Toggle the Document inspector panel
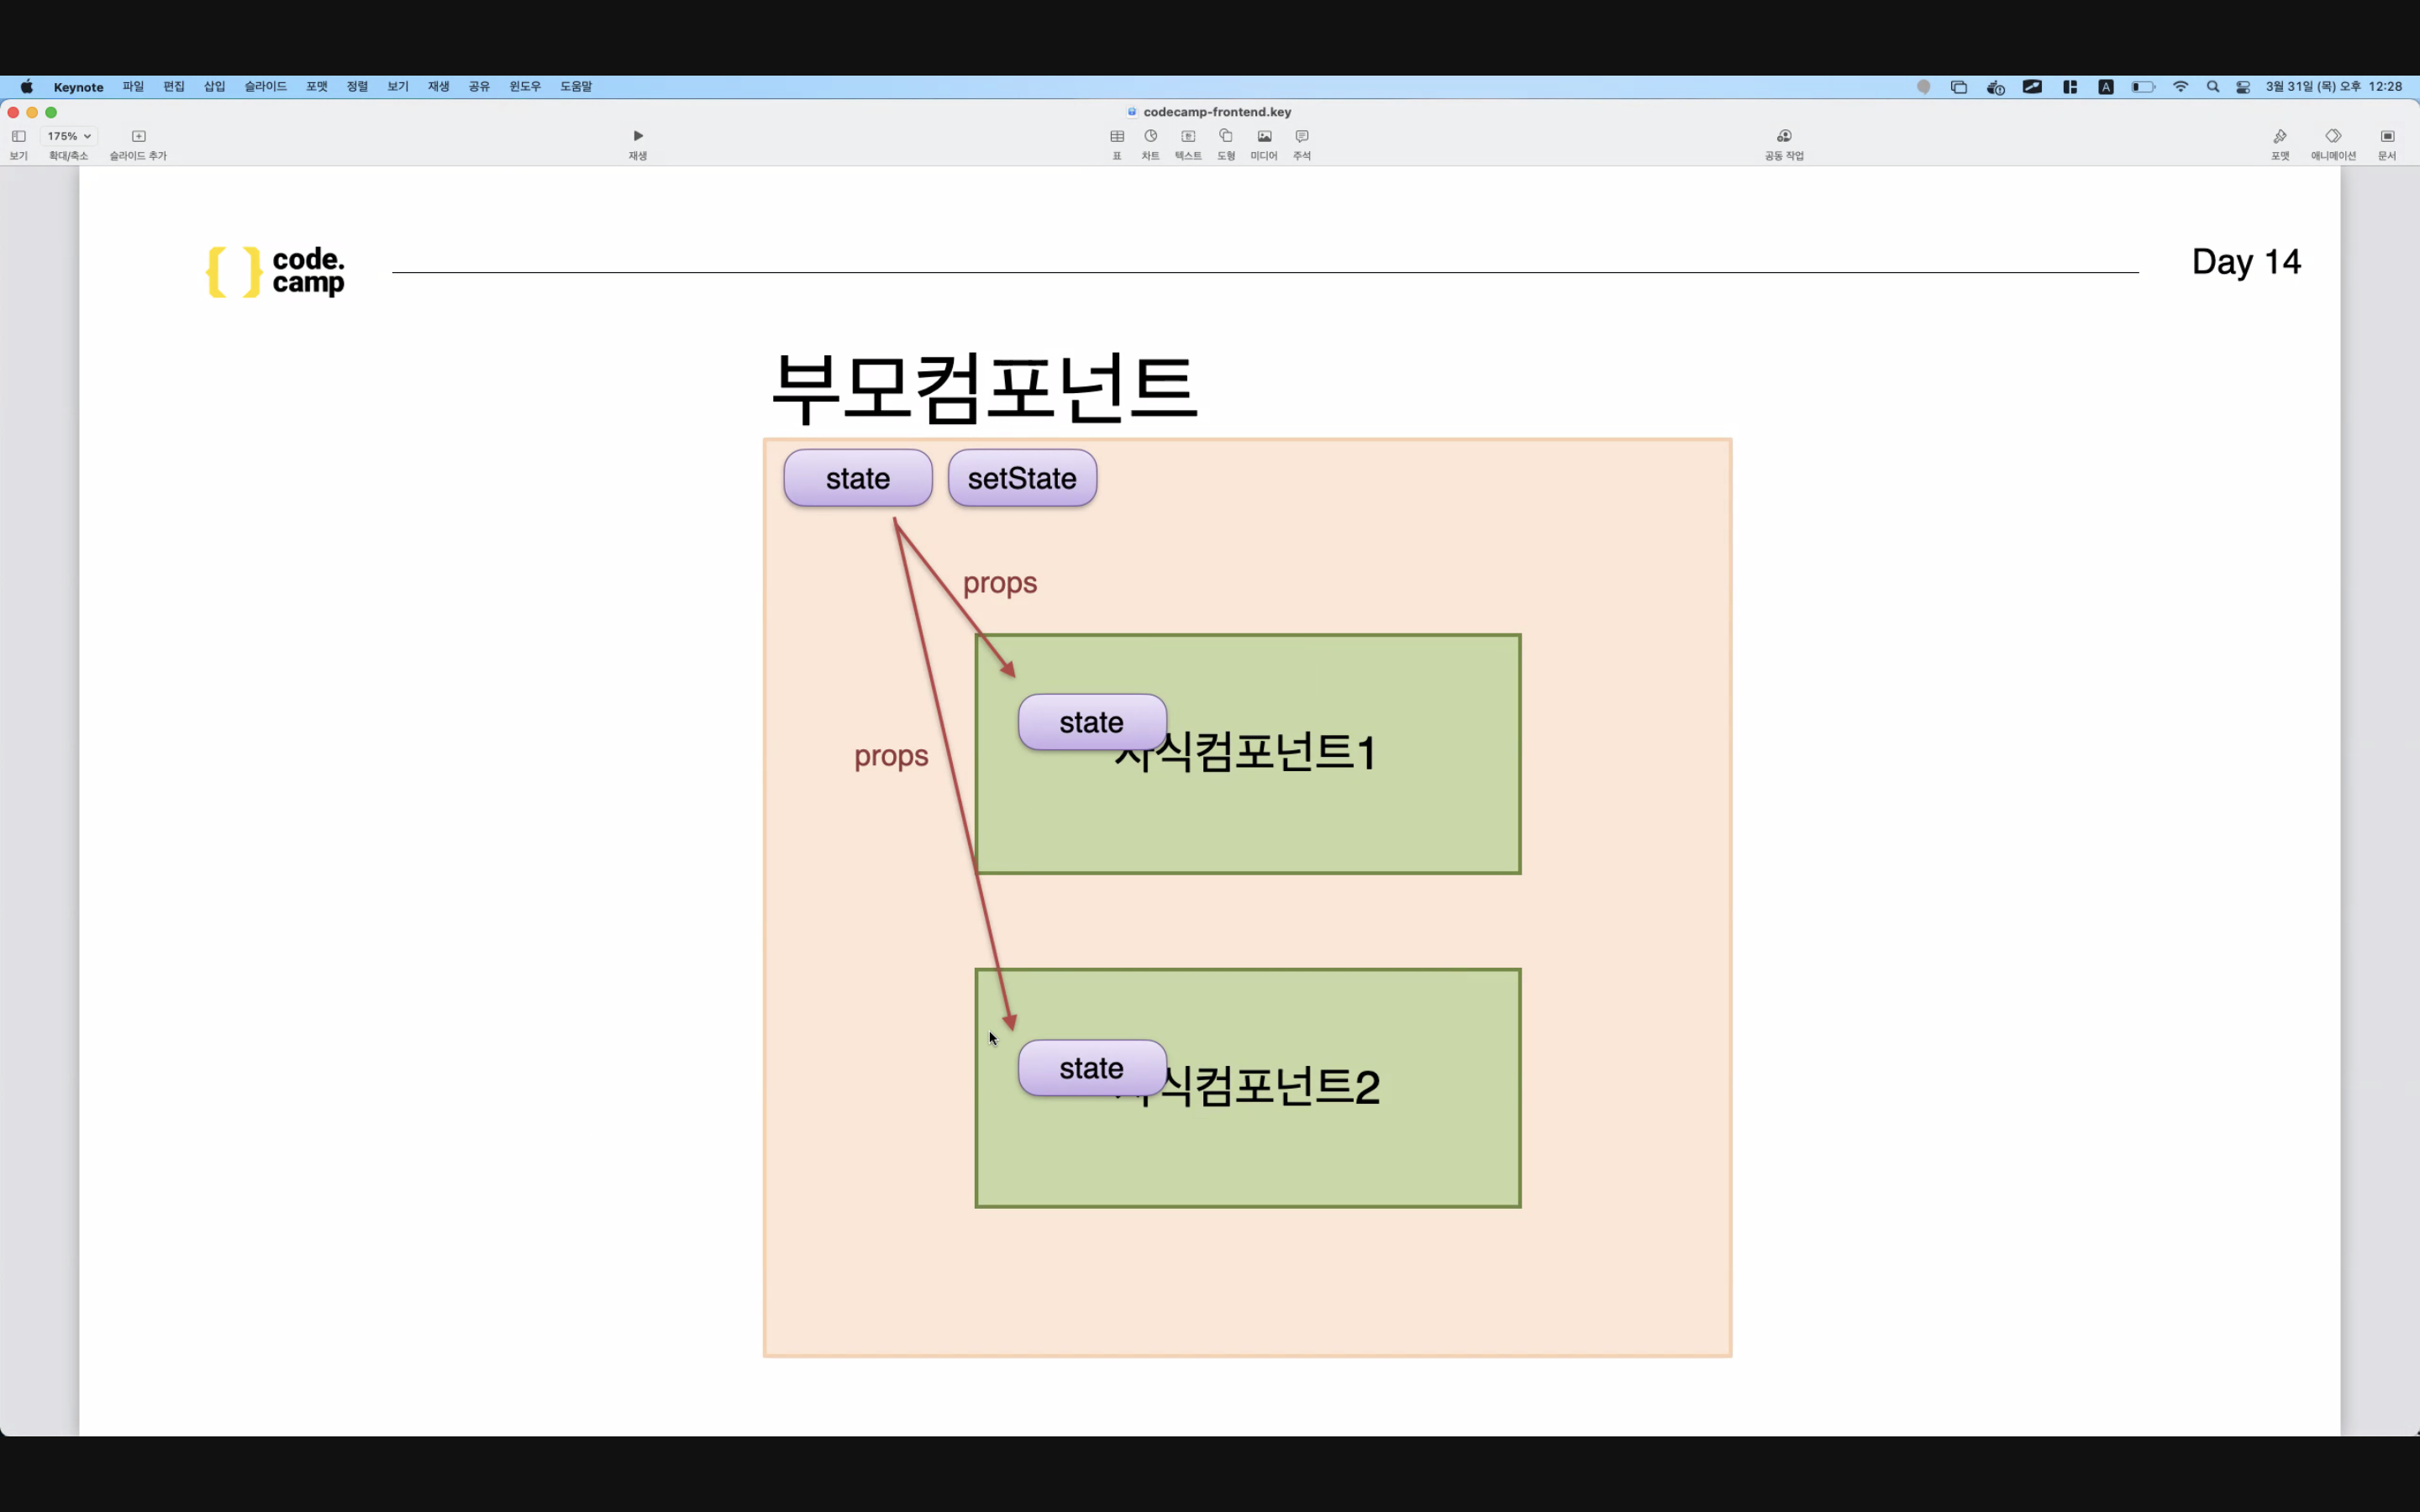This screenshot has height=1512, width=2420. (x=2387, y=137)
